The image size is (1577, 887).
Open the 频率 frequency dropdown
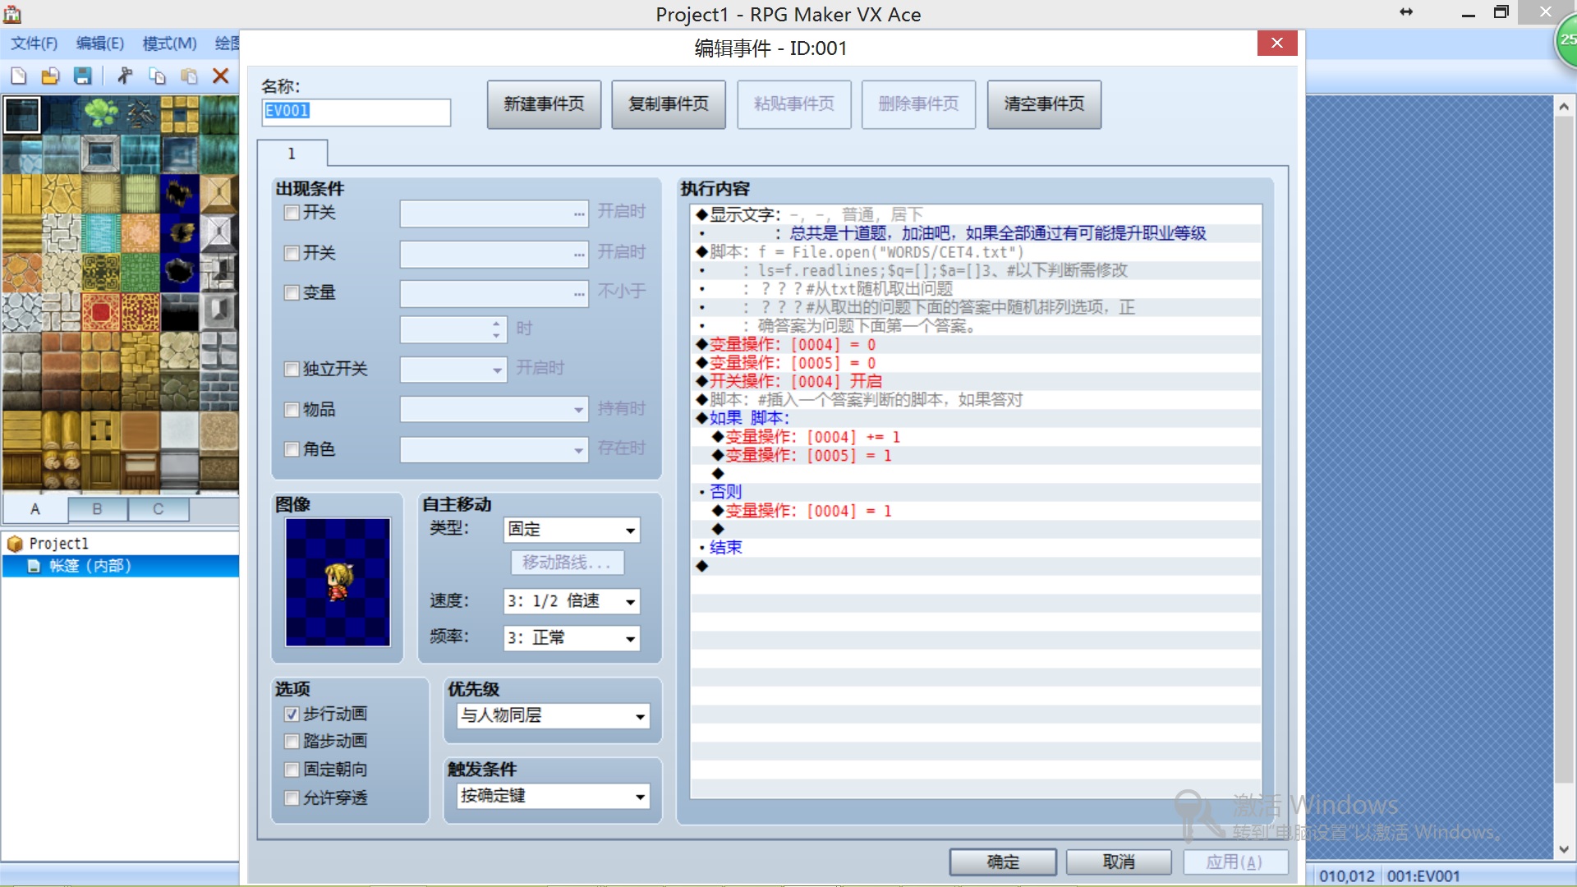pyautogui.click(x=572, y=638)
